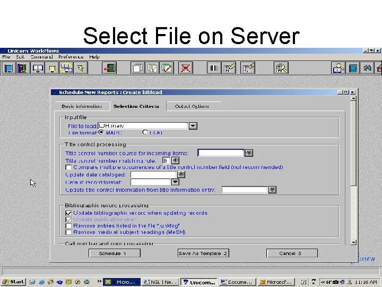Click the Cancel button
Viewport: 382px width, 287px height.
(292, 254)
